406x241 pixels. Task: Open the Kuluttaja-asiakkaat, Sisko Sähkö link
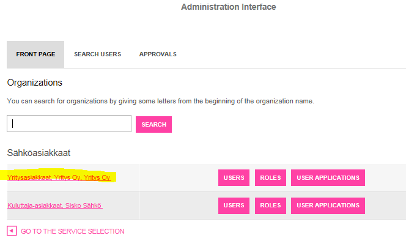55,206
